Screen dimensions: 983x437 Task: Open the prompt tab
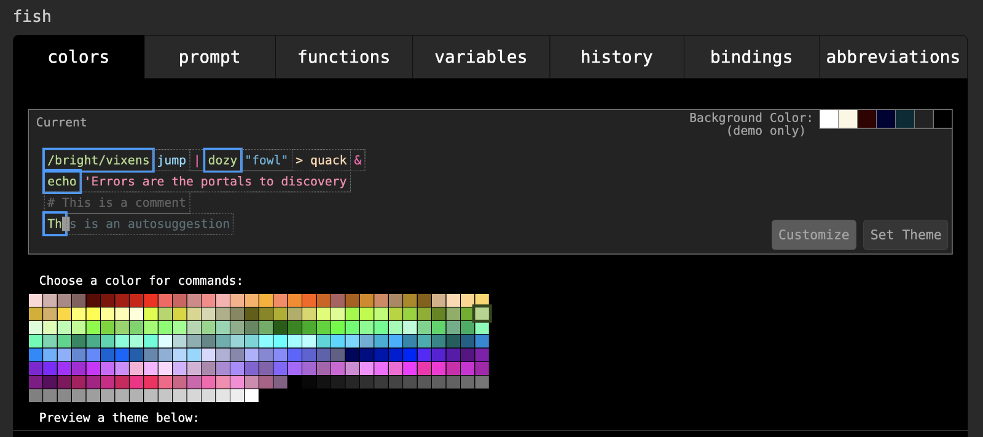click(x=210, y=56)
